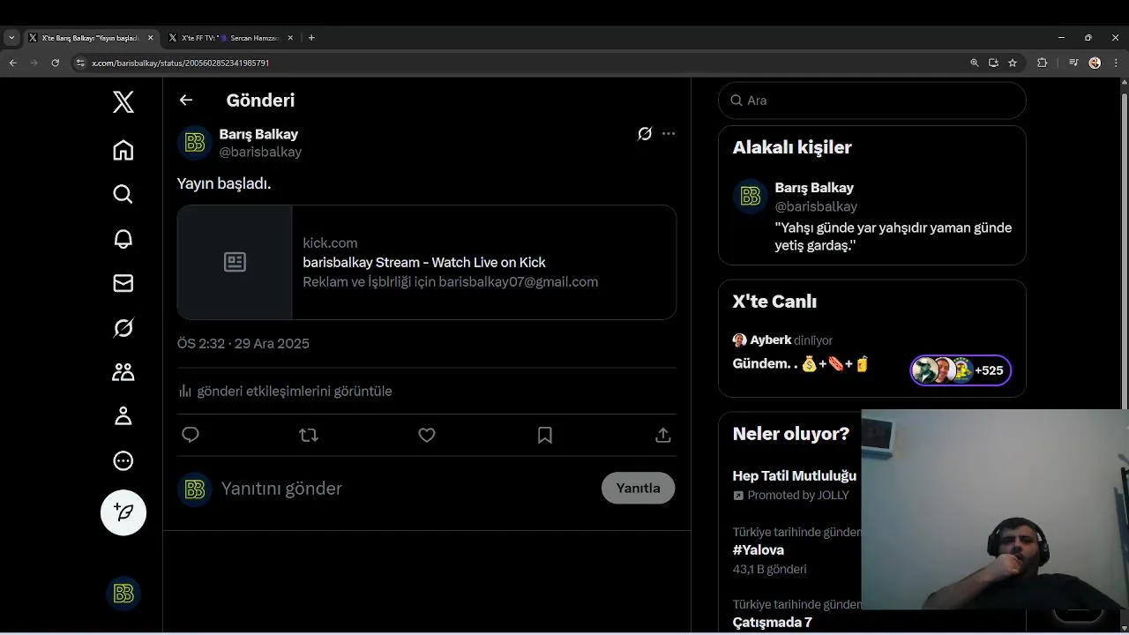Open More options circle icon in sidebar
Screen dimensions: 1129x635
click(x=123, y=460)
